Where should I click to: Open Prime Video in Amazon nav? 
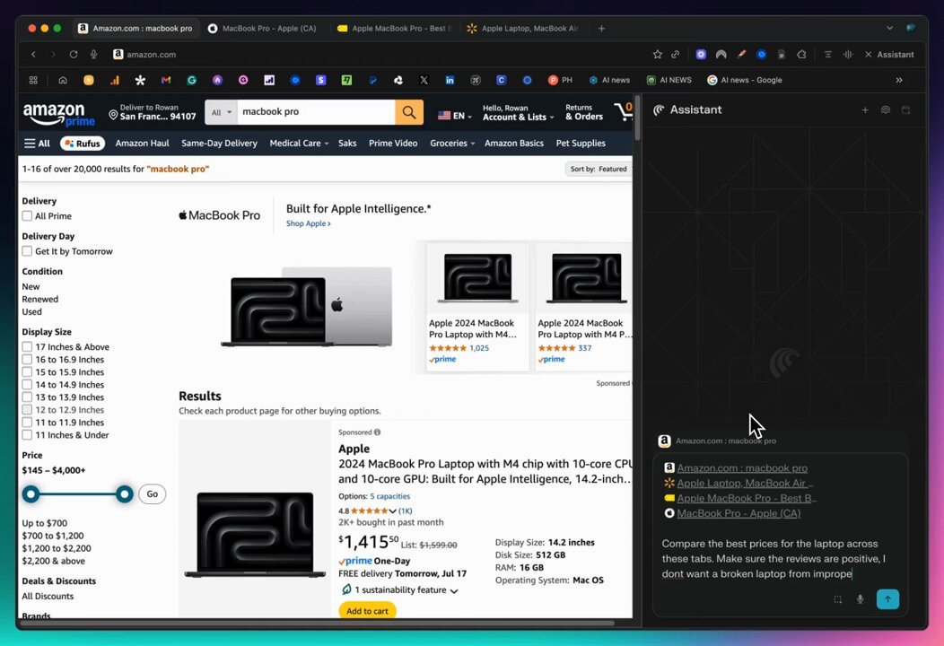(393, 144)
